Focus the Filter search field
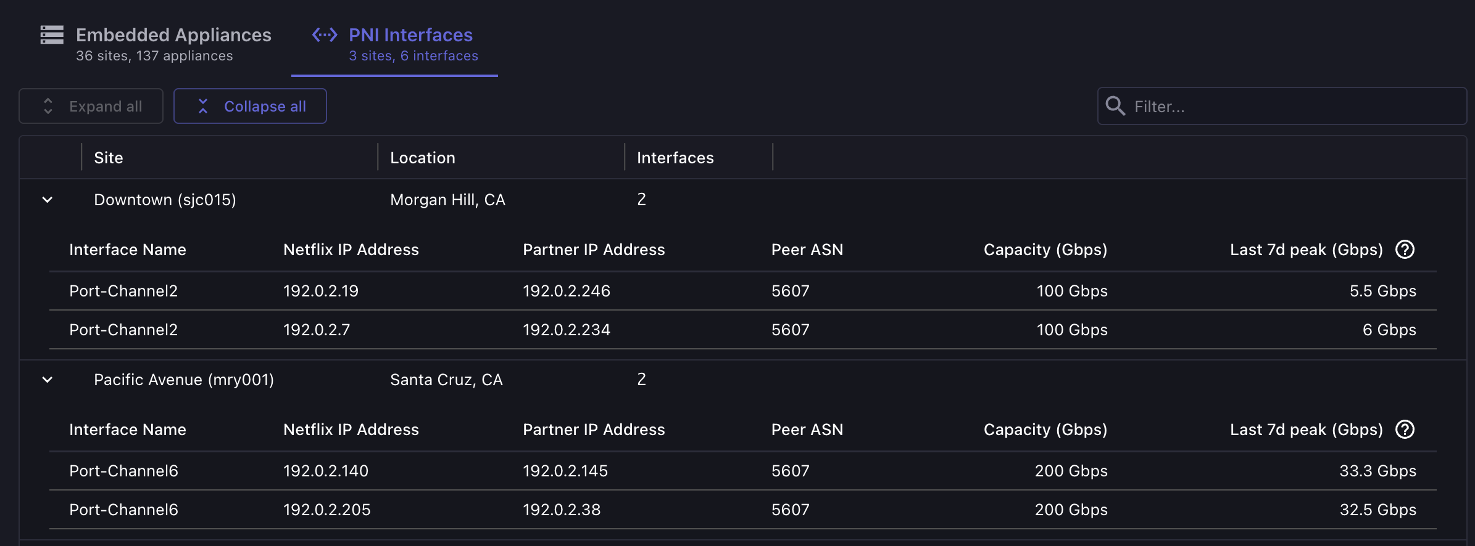 (x=1282, y=106)
